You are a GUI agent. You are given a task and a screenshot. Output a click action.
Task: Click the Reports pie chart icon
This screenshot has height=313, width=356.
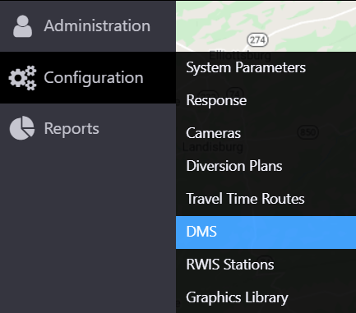tap(22, 128)
